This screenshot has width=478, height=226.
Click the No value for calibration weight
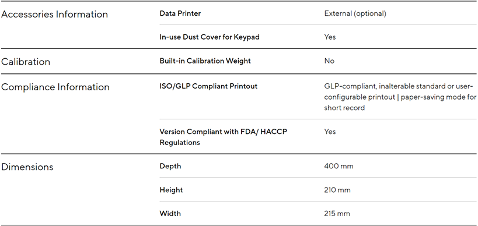(x=329, y=61)
